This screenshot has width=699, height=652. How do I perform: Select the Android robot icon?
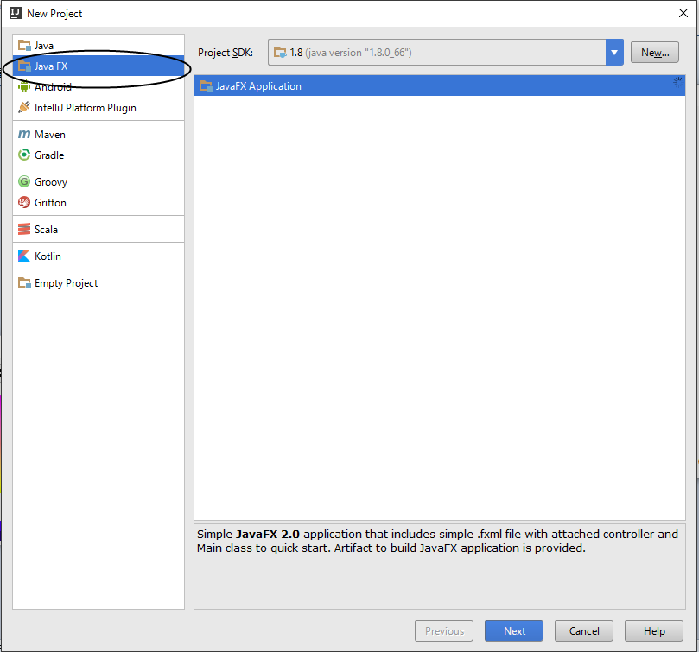pos(24,87)
